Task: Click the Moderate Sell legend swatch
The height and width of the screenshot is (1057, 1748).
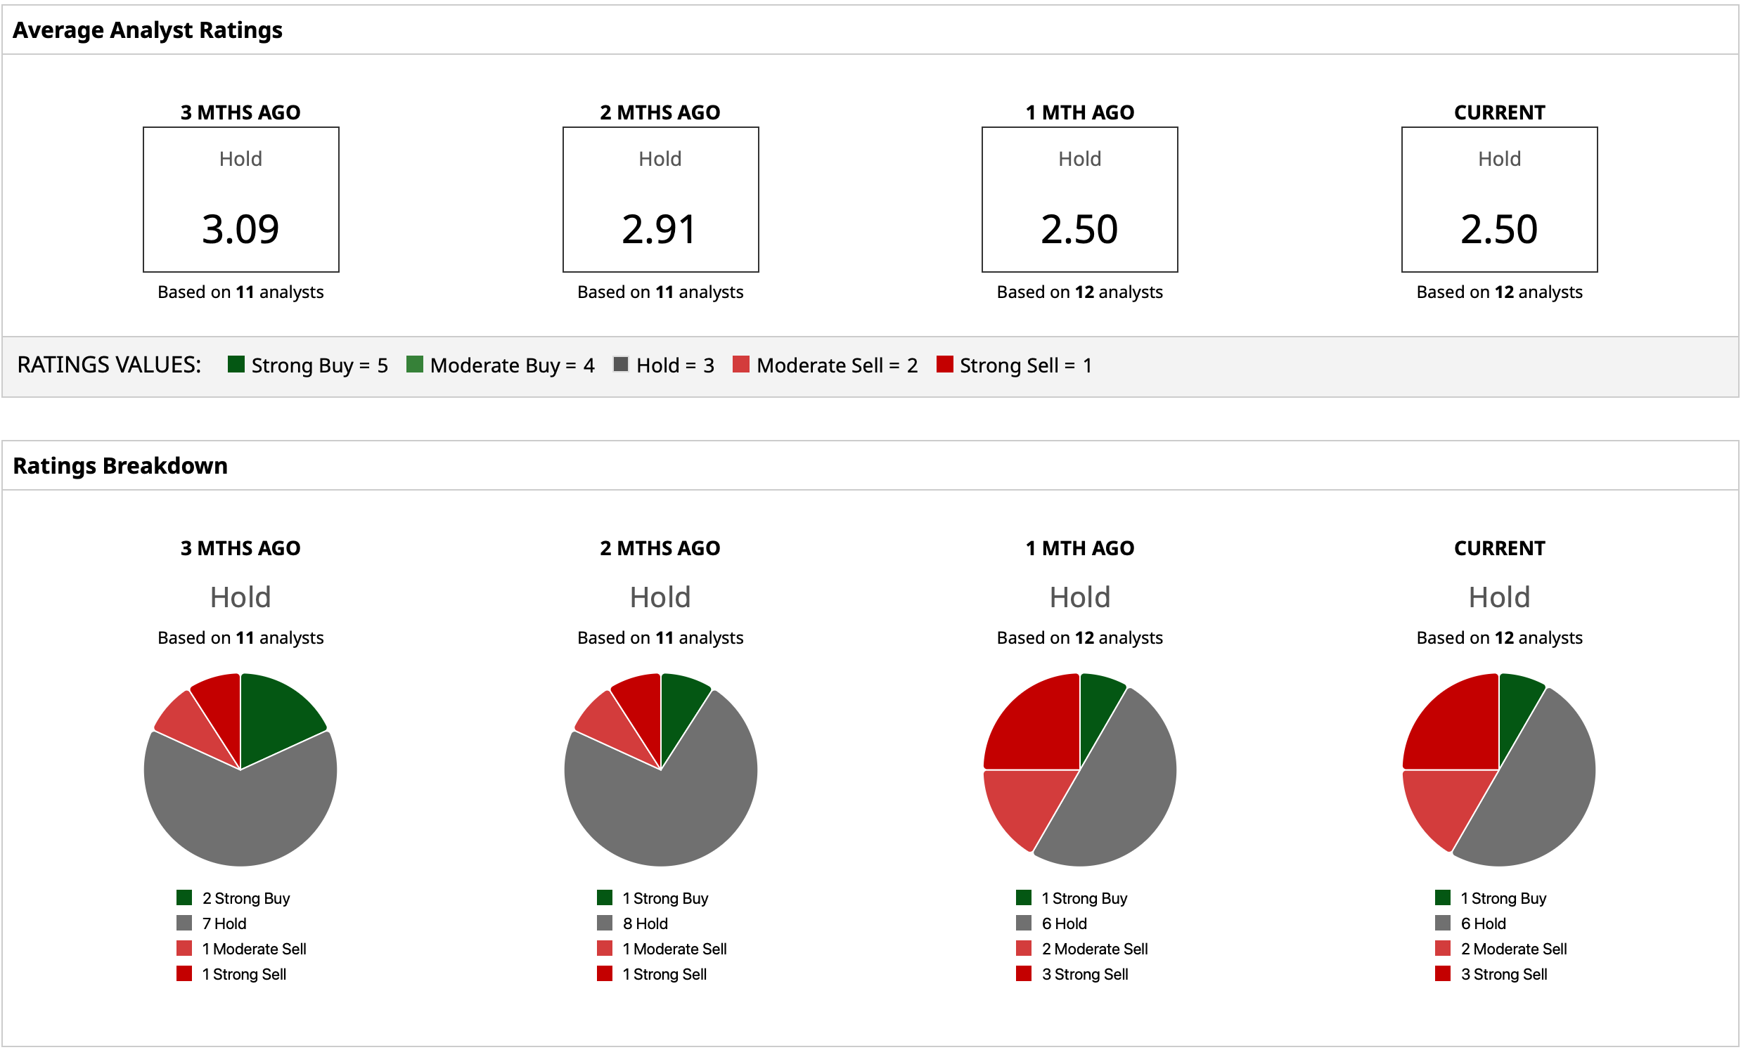Action: coord(741,364)
